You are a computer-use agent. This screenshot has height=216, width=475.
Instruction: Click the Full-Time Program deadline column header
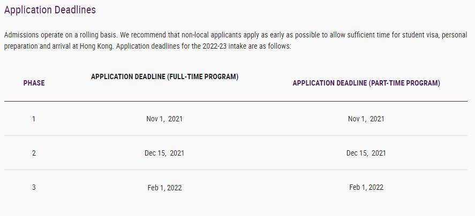164,77
